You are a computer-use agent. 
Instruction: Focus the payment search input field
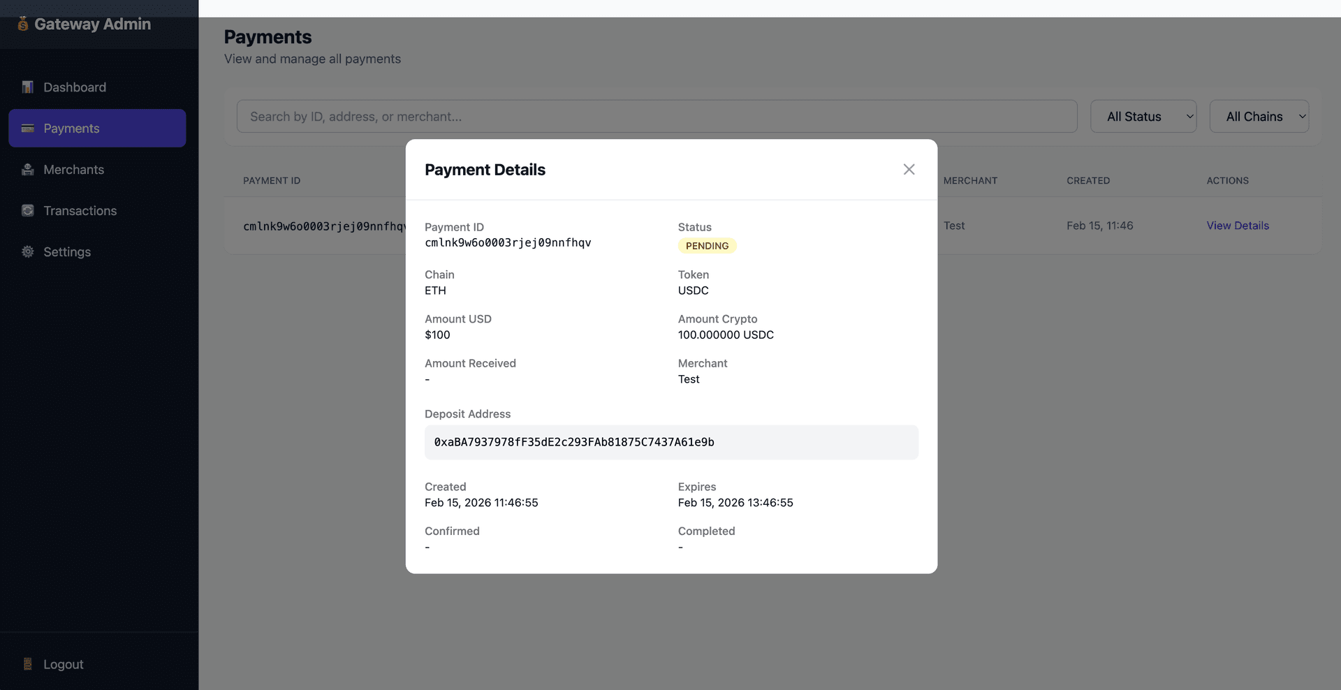(657, 117)
